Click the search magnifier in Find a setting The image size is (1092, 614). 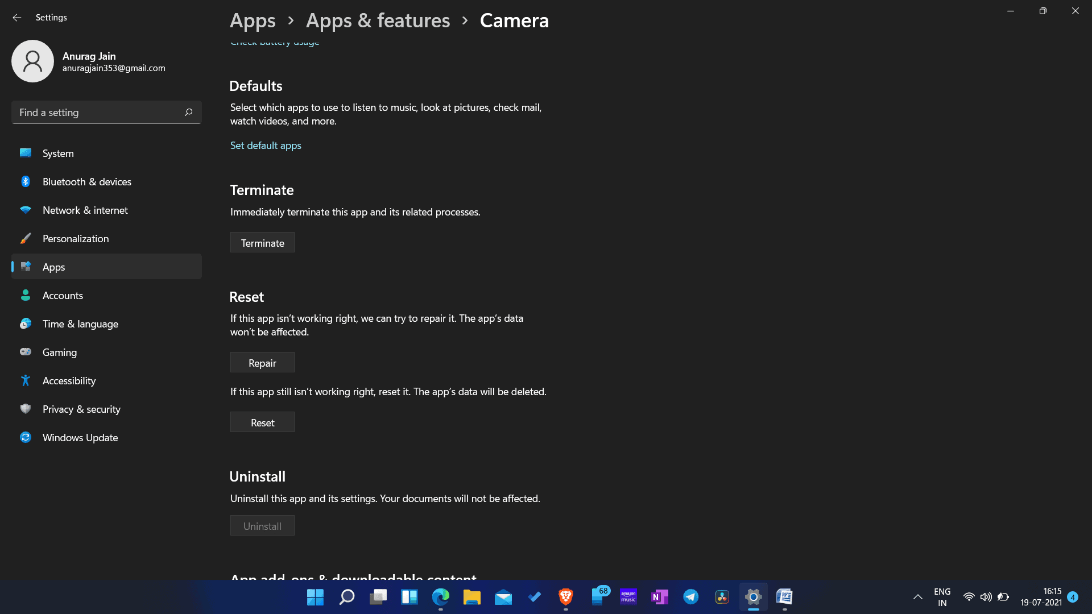tap(188, 112)
